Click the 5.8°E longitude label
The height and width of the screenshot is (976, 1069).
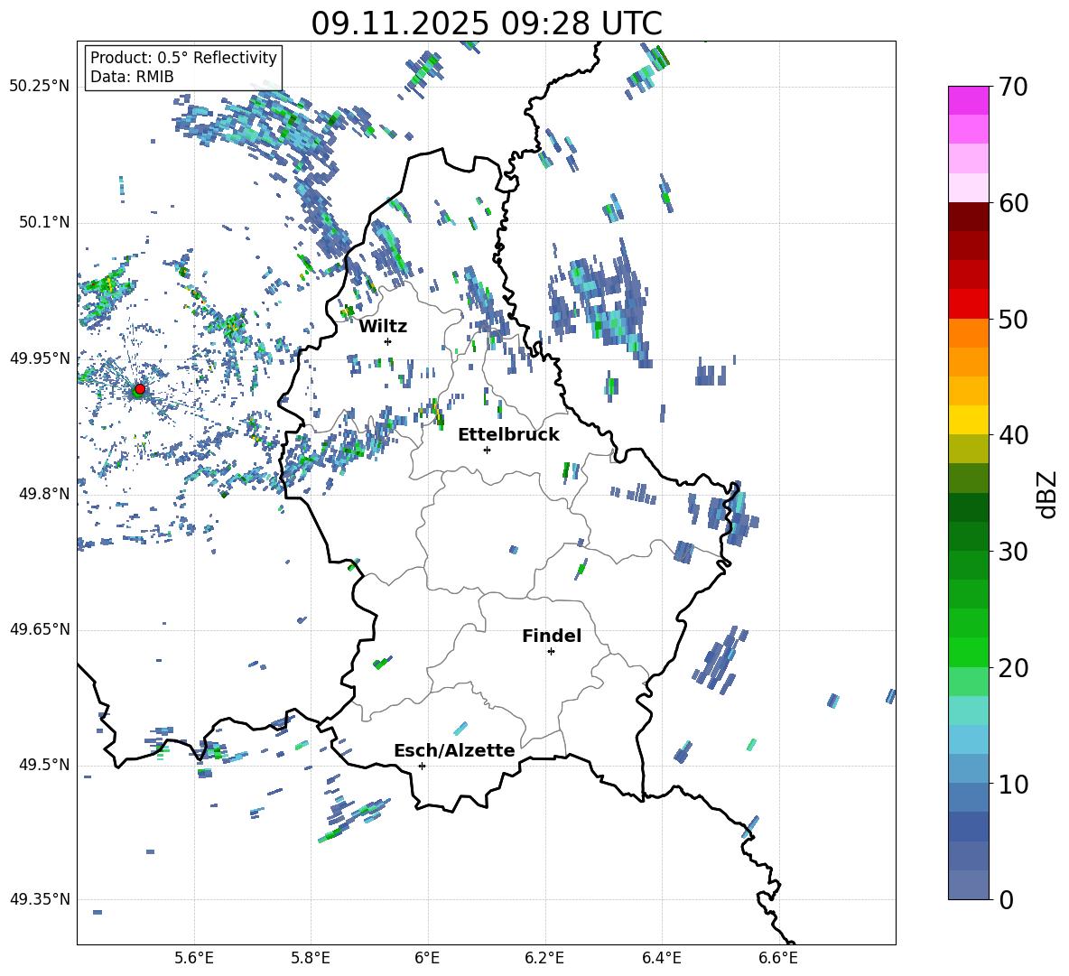[x=311, y=958]
